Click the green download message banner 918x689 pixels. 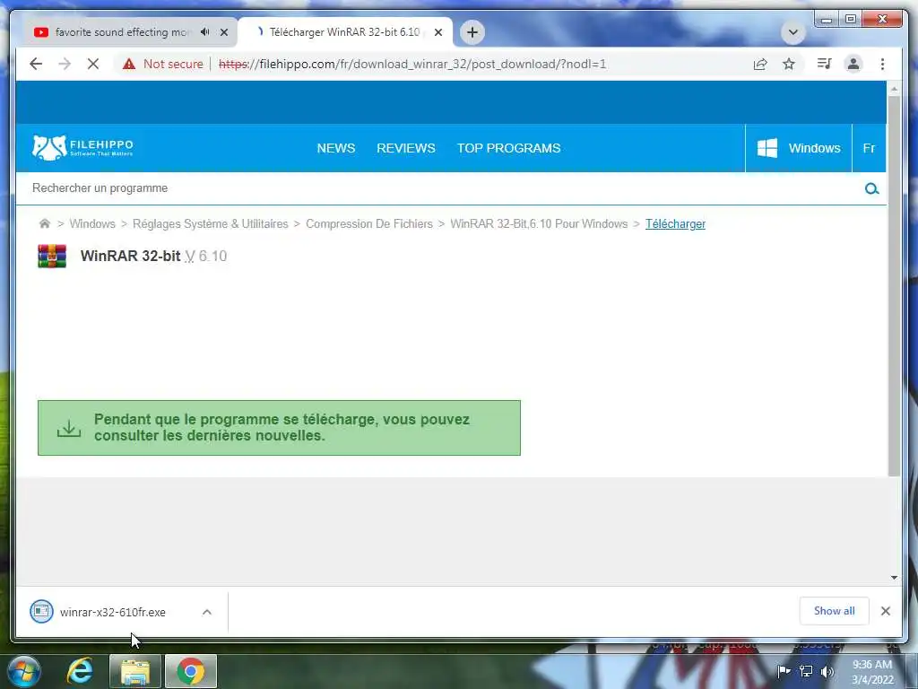[280, 428]
